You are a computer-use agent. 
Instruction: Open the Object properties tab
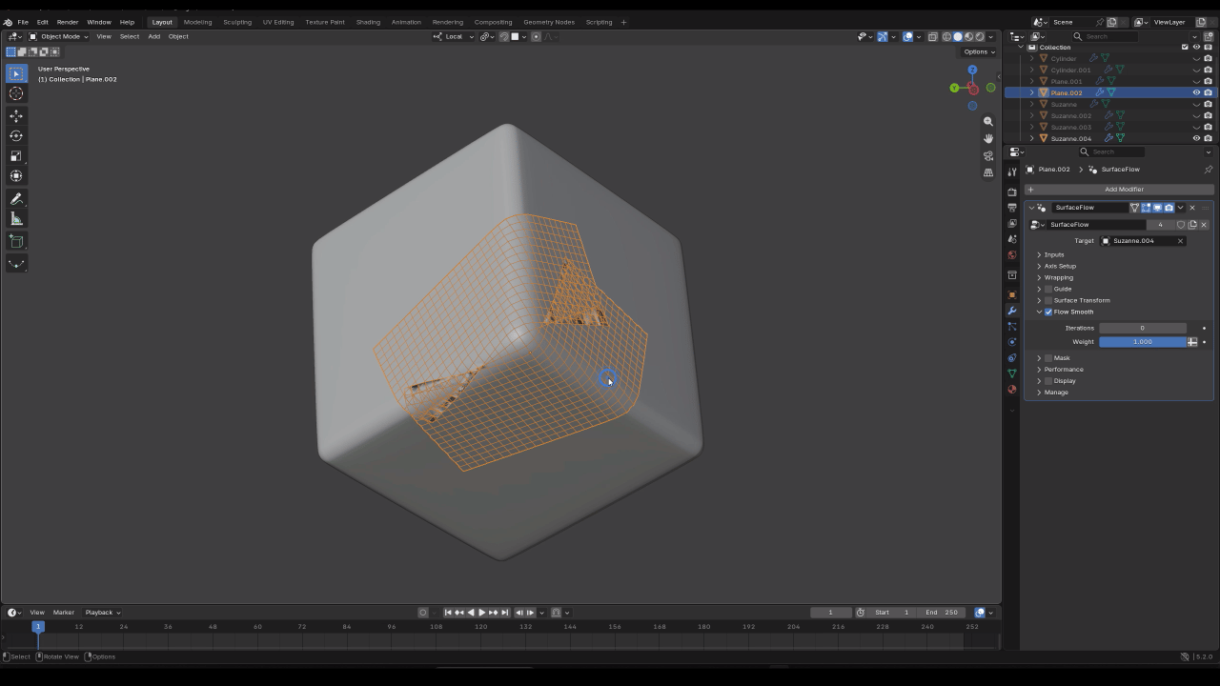click(x=1012, y=294)
